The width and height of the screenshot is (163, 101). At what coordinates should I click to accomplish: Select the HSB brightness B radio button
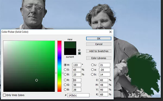(x=65, y=75)
